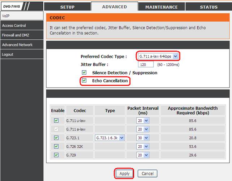232x181 pixels.
Task: Disable the G.729 codec checkbox
Action: click(x=56, y=155)
